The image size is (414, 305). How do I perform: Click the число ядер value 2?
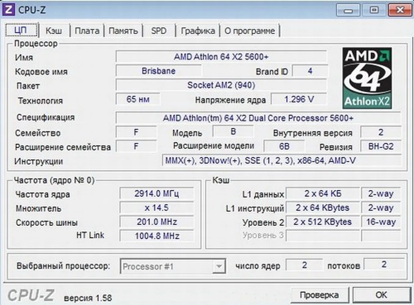click(304, 265)
